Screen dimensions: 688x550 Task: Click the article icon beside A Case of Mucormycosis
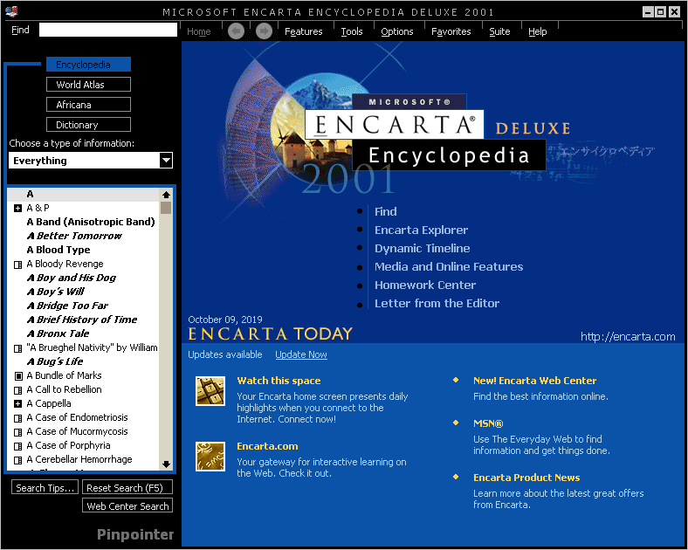(18, 432)
